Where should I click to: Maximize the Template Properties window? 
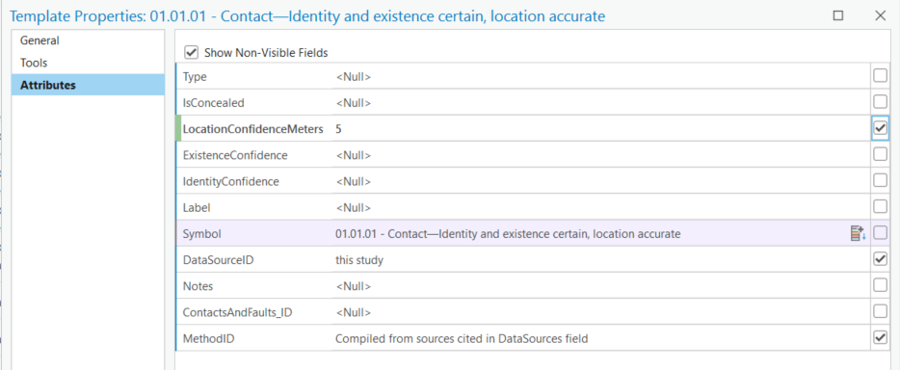(838, 15)
